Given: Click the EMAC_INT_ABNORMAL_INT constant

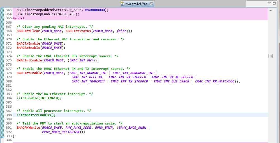Looking at the screenshot, I should [133, 73].
